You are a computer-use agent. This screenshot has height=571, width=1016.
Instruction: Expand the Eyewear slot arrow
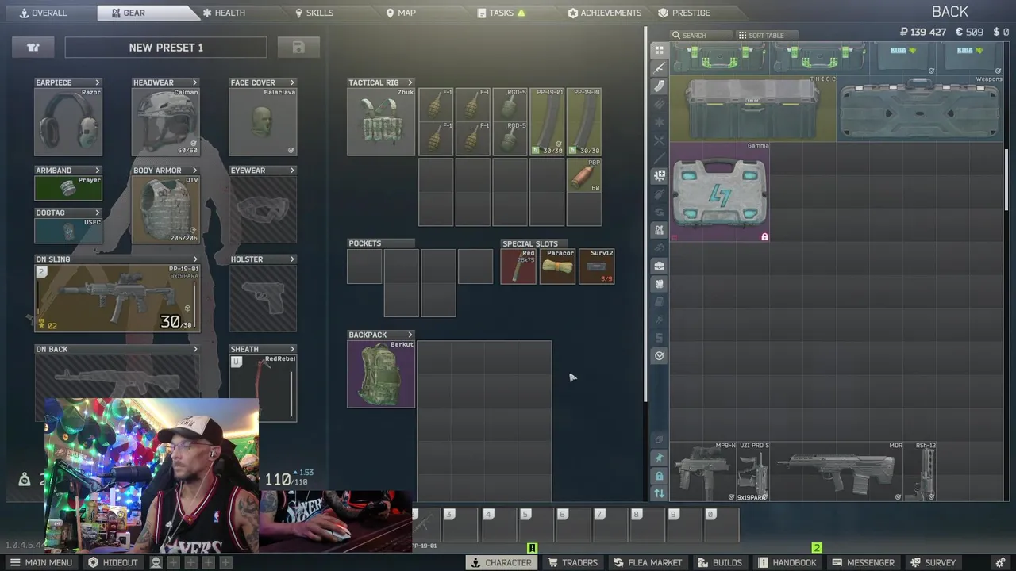point(292,171)
